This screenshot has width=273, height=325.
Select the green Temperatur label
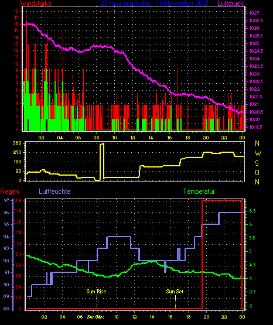click(x=199, y=191)
